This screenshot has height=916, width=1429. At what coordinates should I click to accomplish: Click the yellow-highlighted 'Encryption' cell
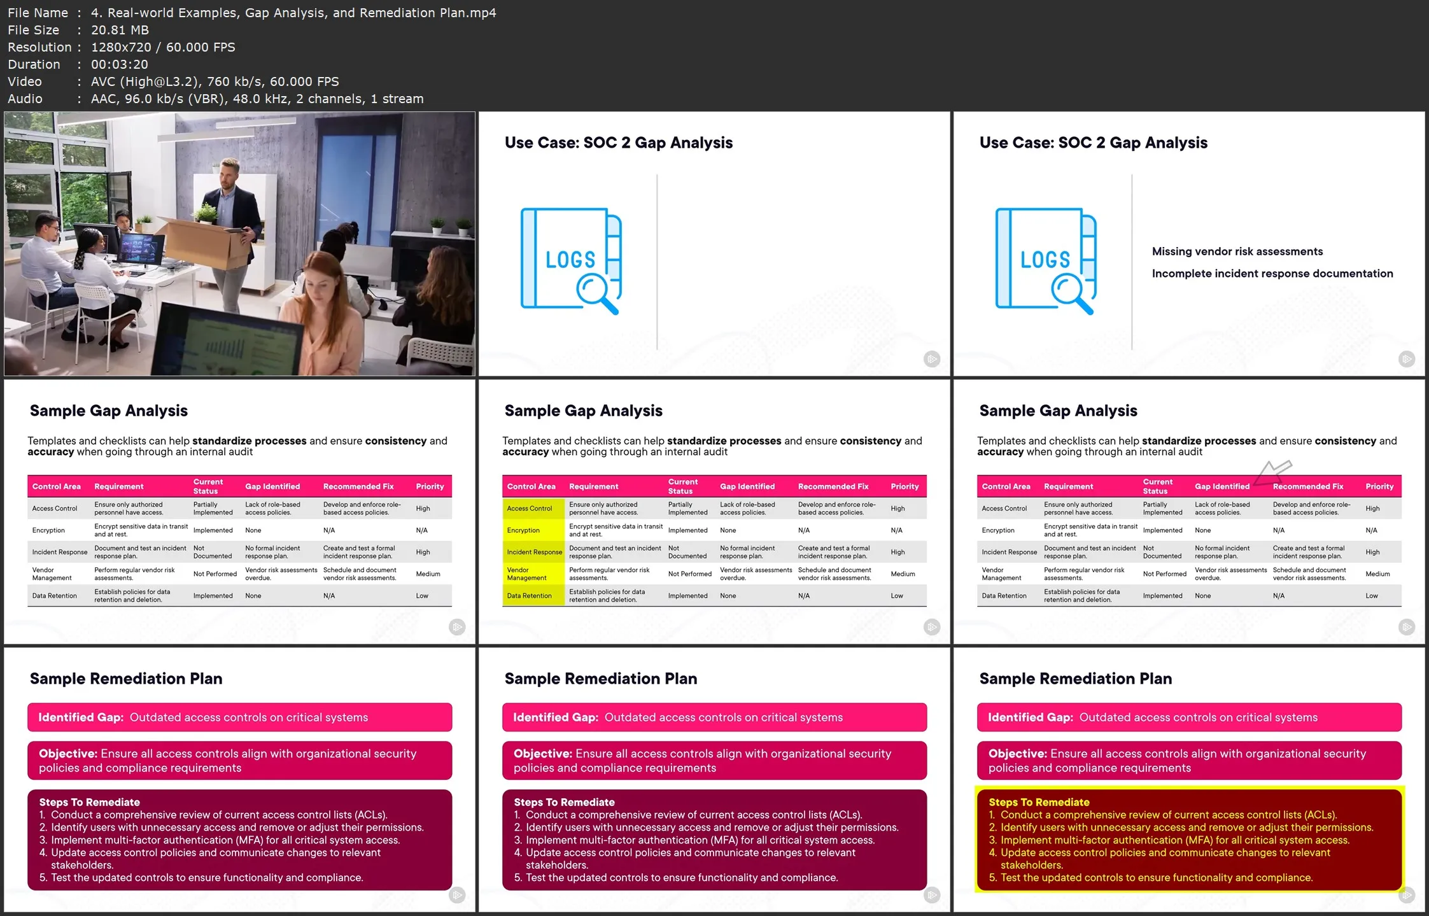tap(533, 530)
